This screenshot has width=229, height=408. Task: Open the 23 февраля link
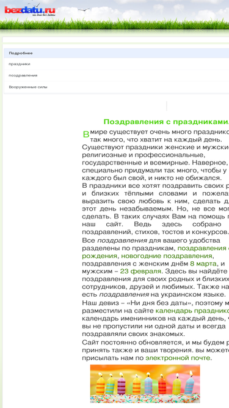140,272
